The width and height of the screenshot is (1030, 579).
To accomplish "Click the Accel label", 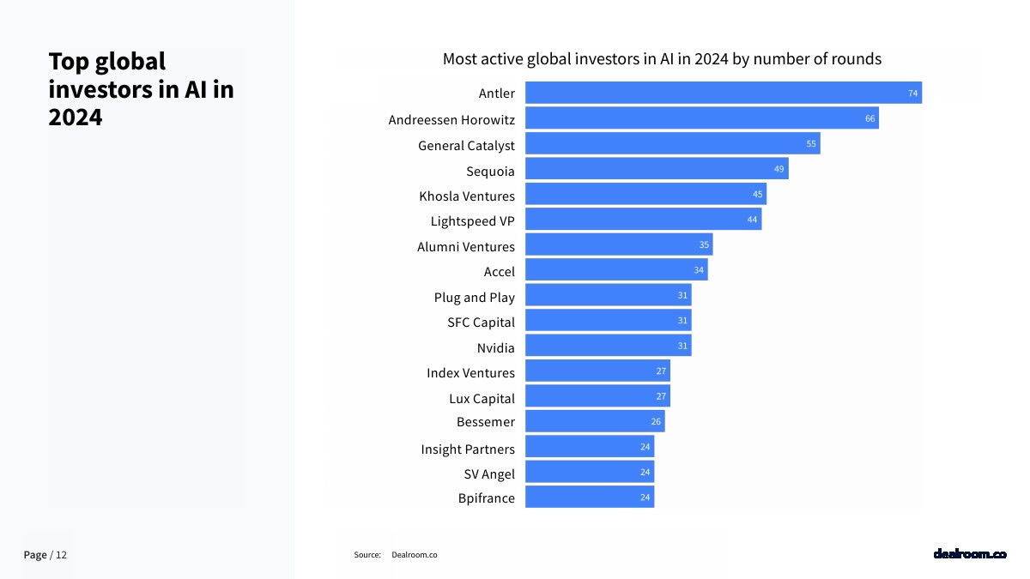I will coord(500,272).
